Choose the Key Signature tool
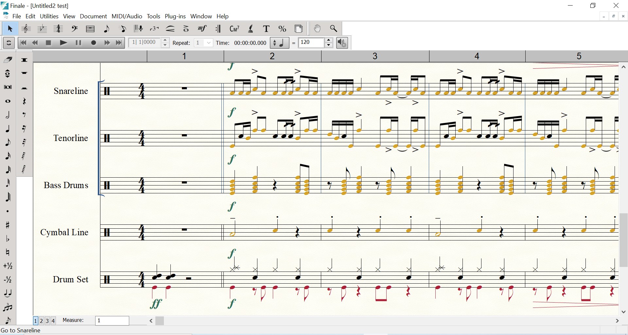This screenshot has width=628, height=335. pos(42,29)
